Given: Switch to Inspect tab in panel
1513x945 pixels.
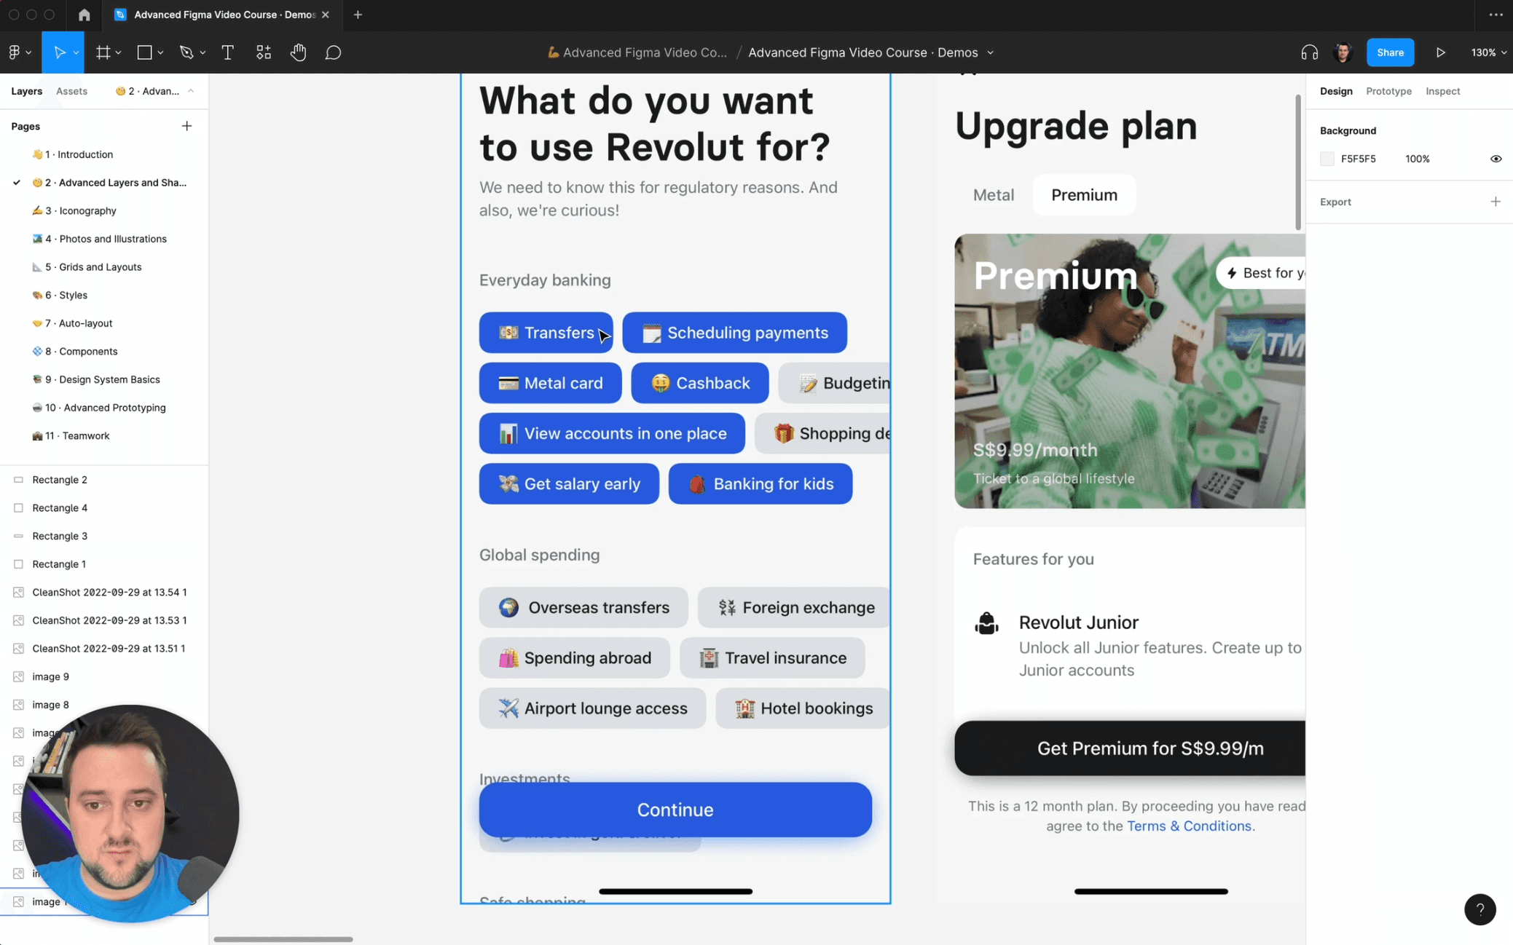Looking at the screenshot, I should (x=1442, y=90).
